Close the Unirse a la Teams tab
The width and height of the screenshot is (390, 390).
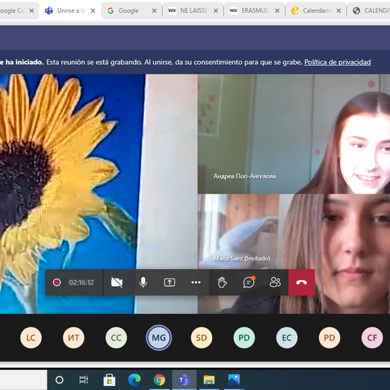point(93,10)
